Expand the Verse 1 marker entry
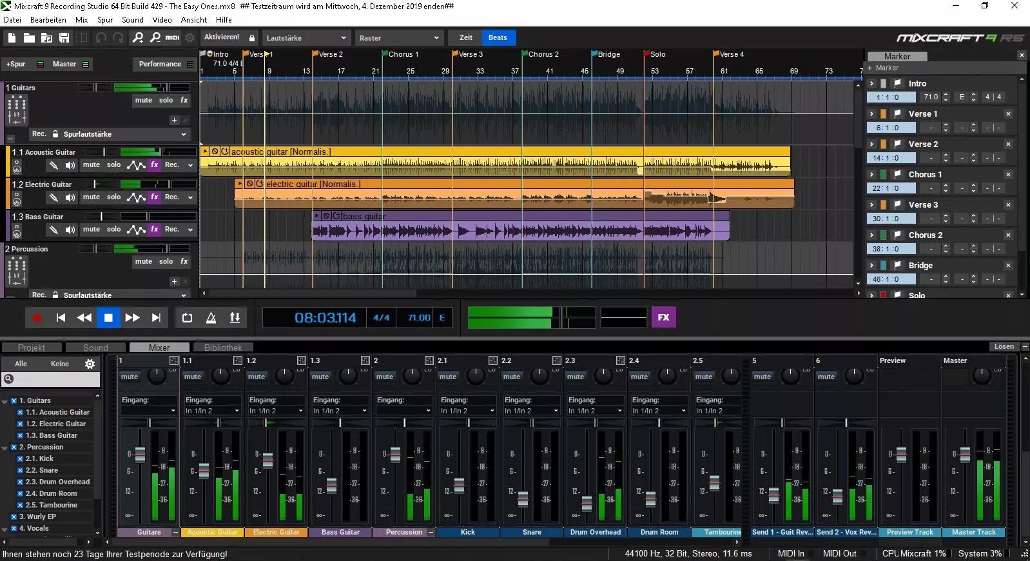The width and height of the screenshot is (1030, 561). (872, 113)
